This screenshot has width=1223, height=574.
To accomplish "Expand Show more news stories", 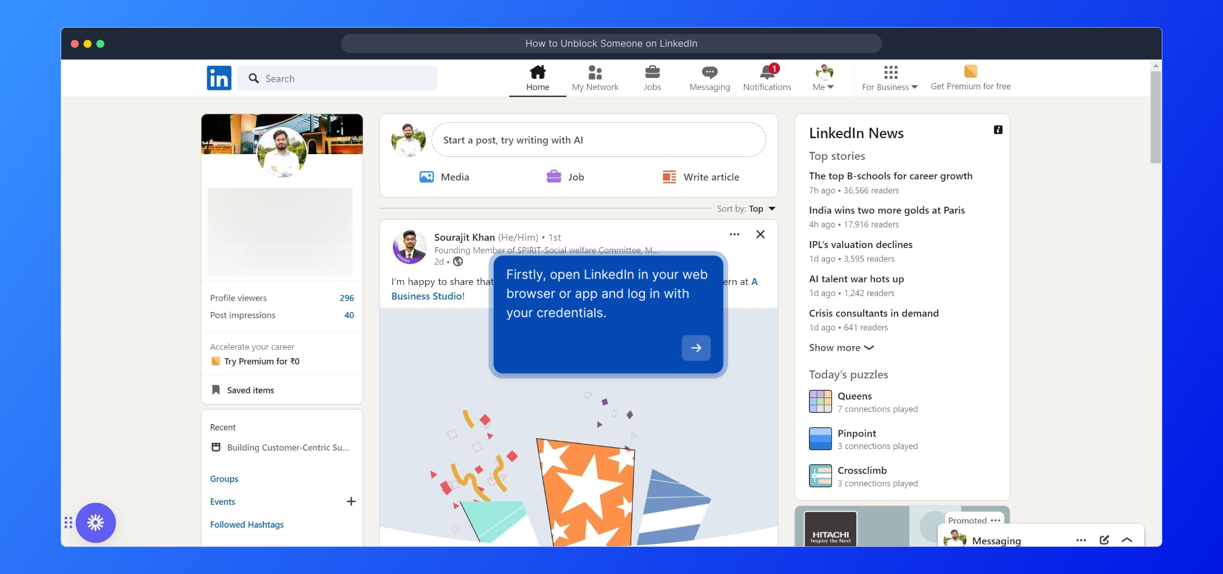I will click(x=841, y=348).
